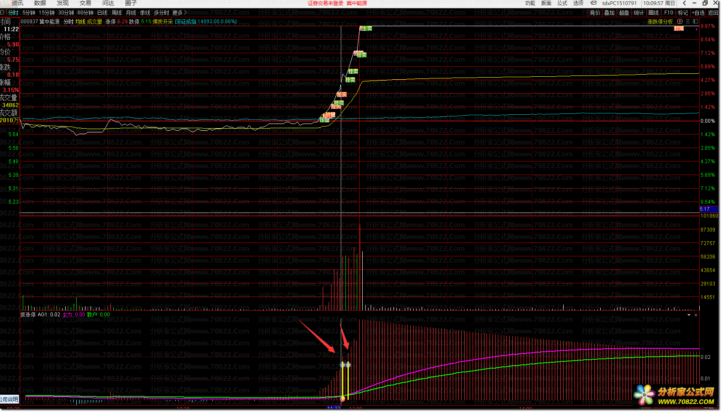Click the back arrow in title bar
The image size is (722, 412).
685,3
